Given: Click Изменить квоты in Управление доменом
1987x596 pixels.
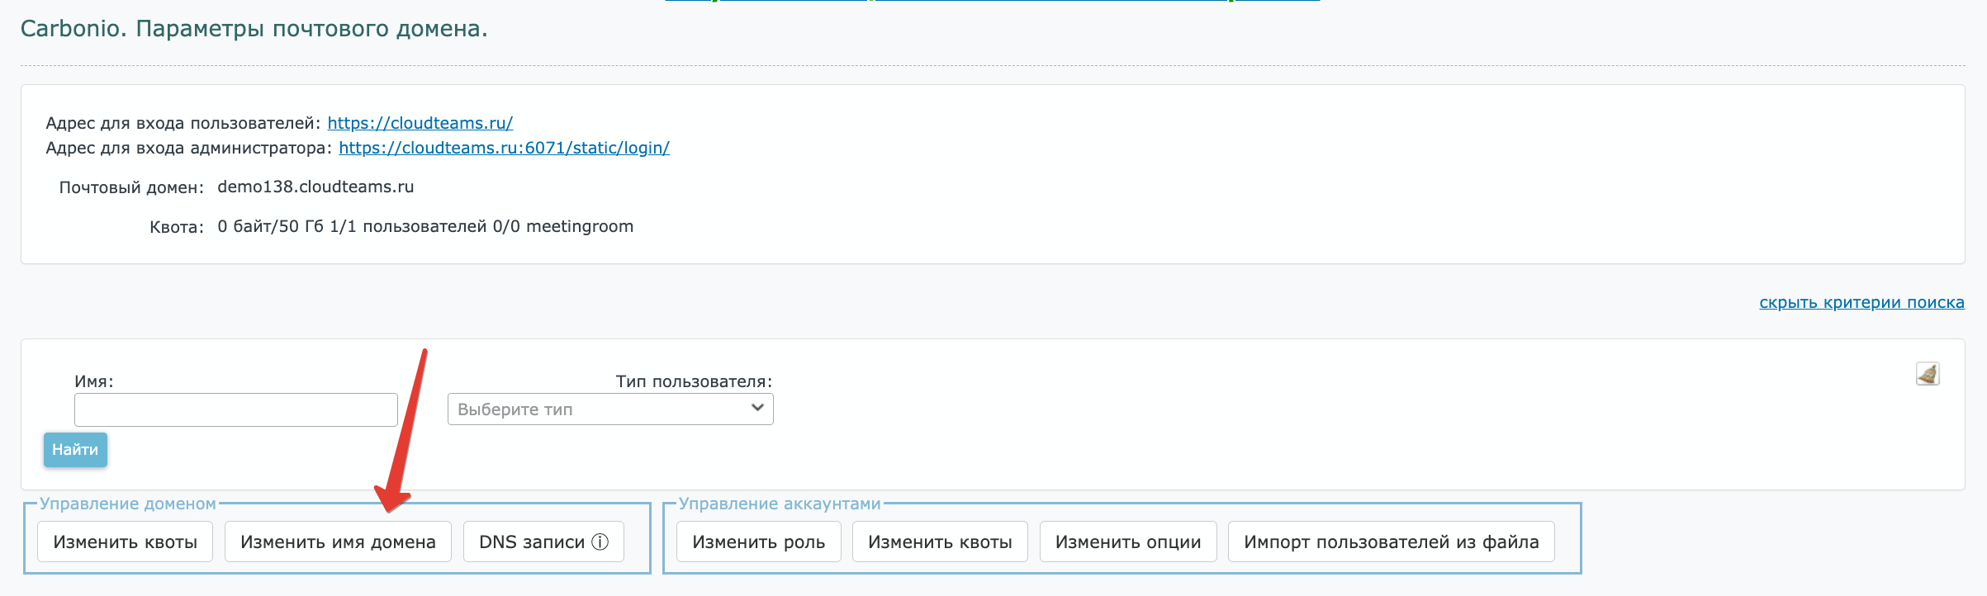Looking at the screenshot, I should [125, 542].
